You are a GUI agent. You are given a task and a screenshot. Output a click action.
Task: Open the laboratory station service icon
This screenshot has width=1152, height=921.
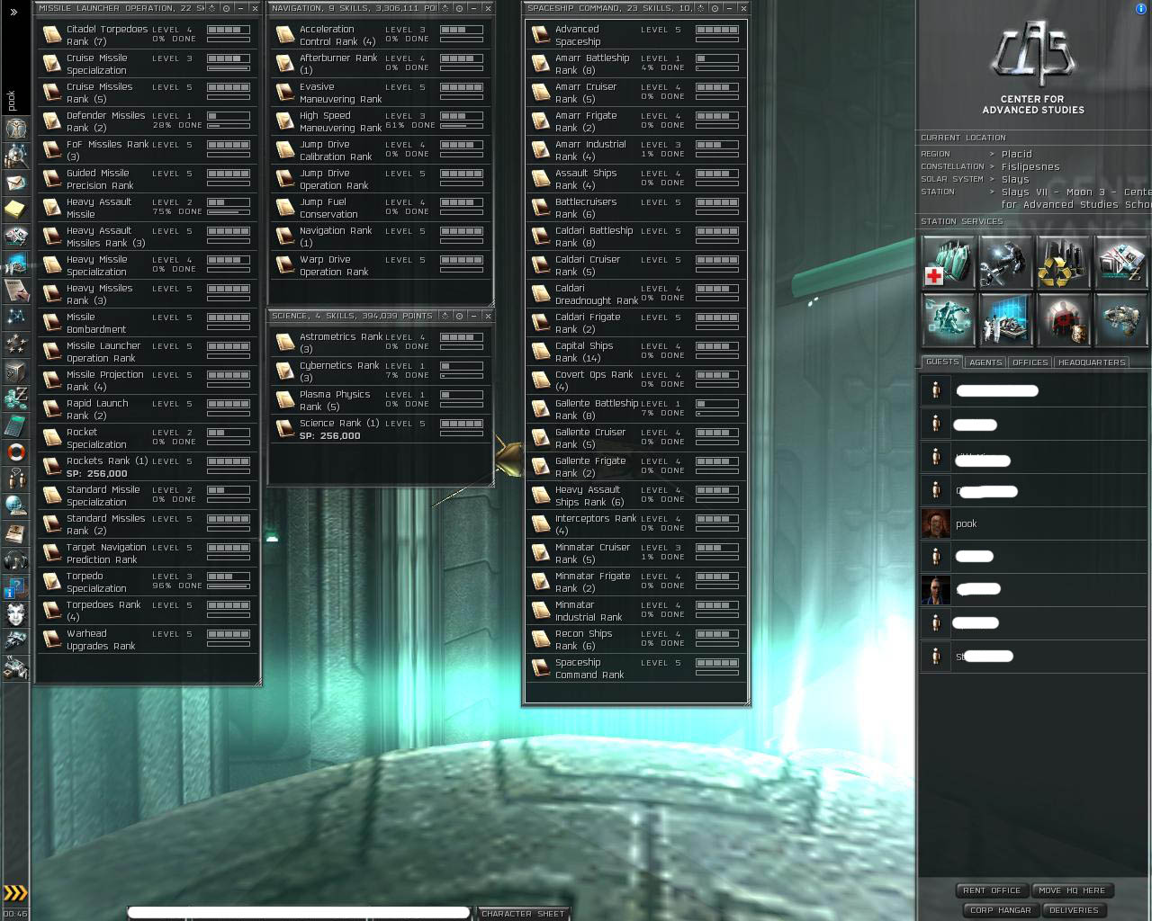click(x=1006, y=319)
